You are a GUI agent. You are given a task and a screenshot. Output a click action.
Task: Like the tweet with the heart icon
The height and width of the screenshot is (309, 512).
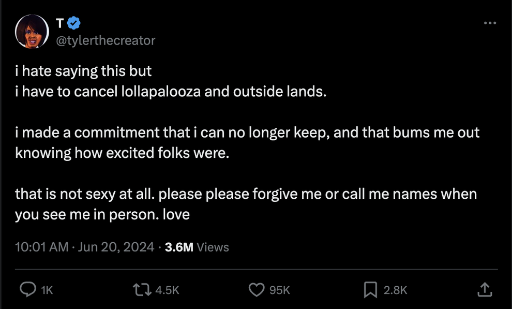257,290
